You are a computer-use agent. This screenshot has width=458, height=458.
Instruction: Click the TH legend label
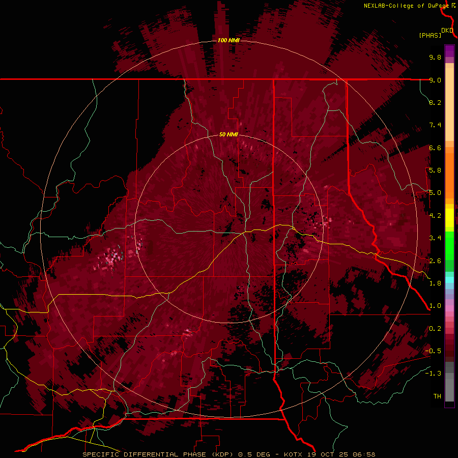437,396
